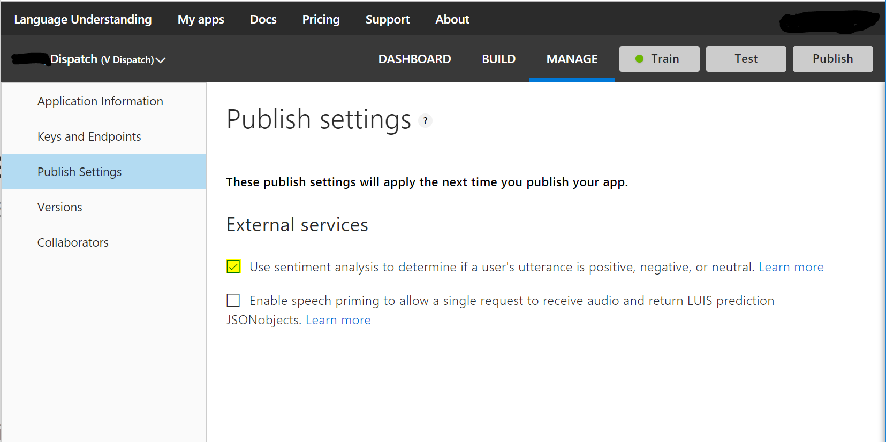
Task: Expand the Dispatch app version dropdown
Action: [161, 60]
